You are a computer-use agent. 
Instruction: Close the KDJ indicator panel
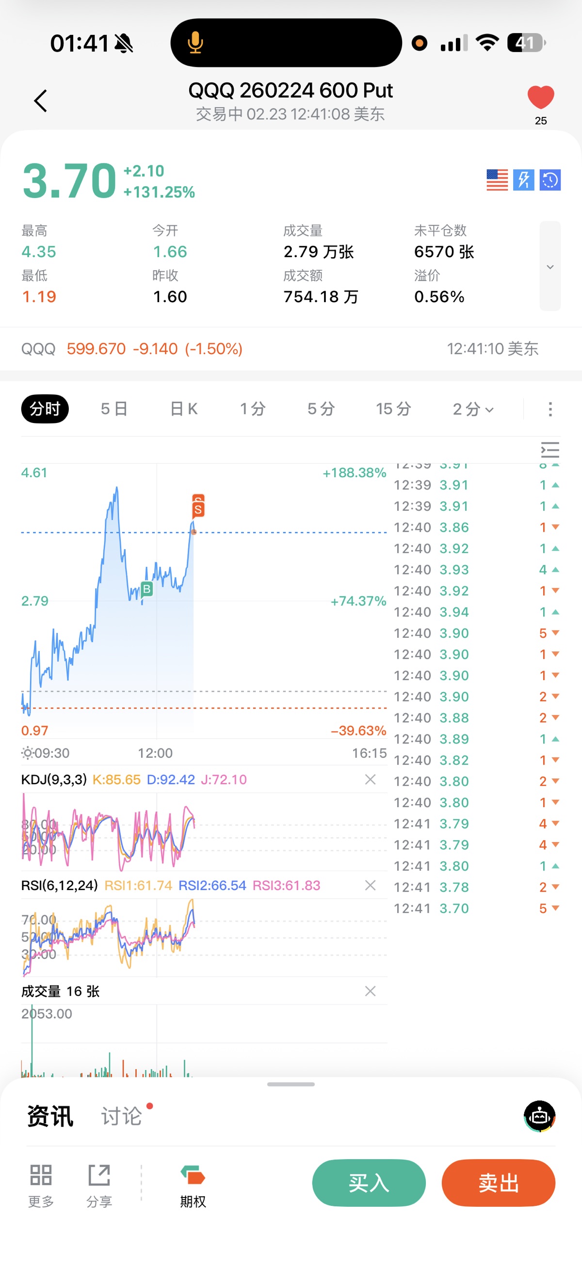371,779
